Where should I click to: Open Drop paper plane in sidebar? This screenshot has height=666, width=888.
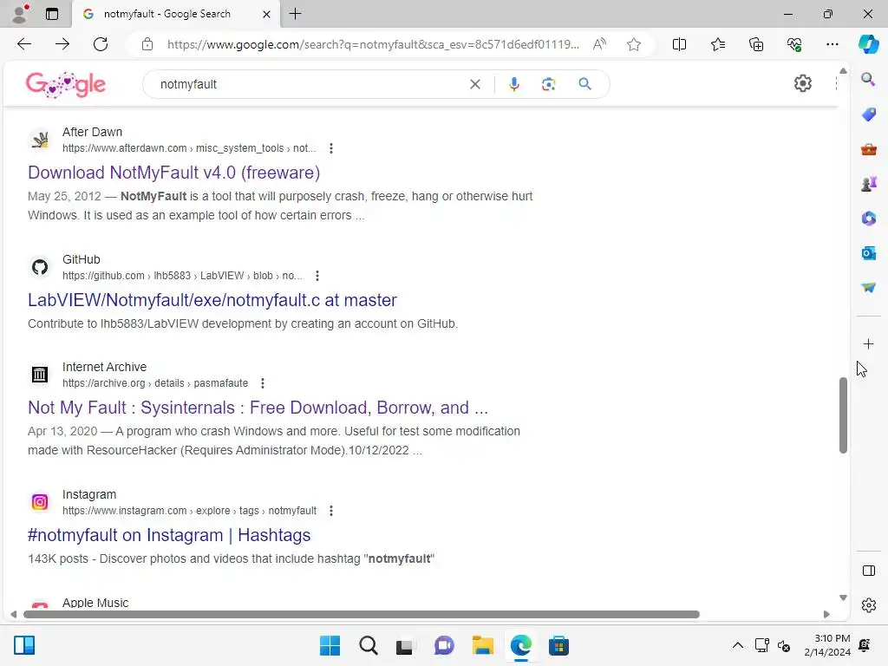pyautogui.click(x=868, y=288)
